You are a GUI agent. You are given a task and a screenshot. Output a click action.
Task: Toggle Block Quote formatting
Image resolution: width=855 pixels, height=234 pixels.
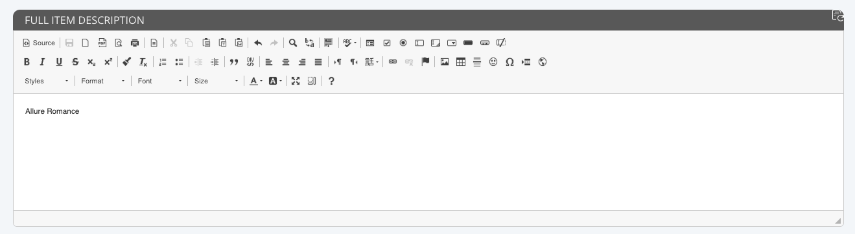(234, 62)
